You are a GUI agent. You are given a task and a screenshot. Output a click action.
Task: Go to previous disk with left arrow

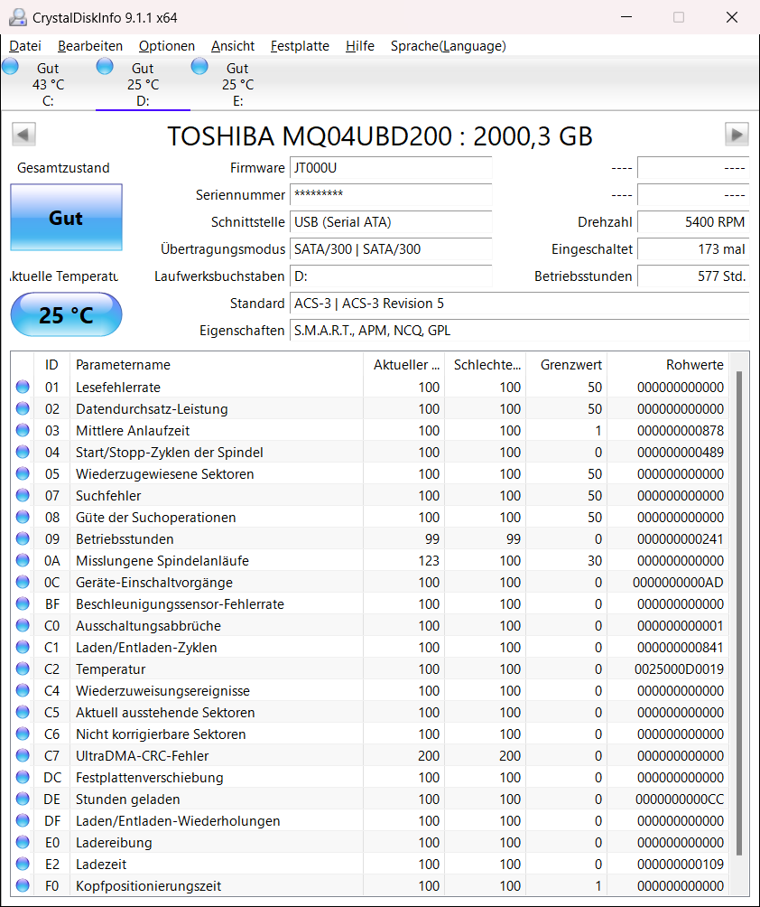23,135
